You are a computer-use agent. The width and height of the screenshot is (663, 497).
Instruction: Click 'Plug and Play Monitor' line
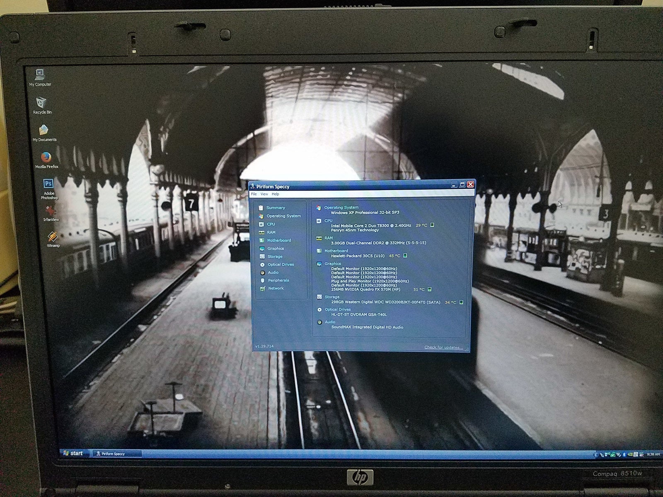point(370,281)
